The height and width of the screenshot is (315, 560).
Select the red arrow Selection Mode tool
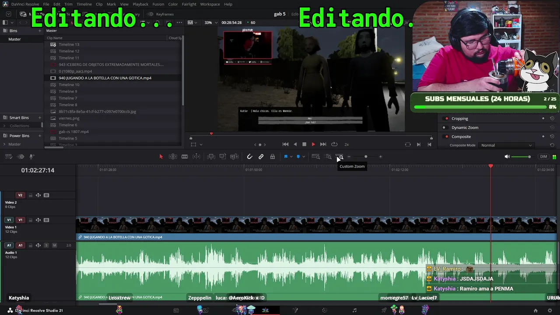click(x=161, y=157)
